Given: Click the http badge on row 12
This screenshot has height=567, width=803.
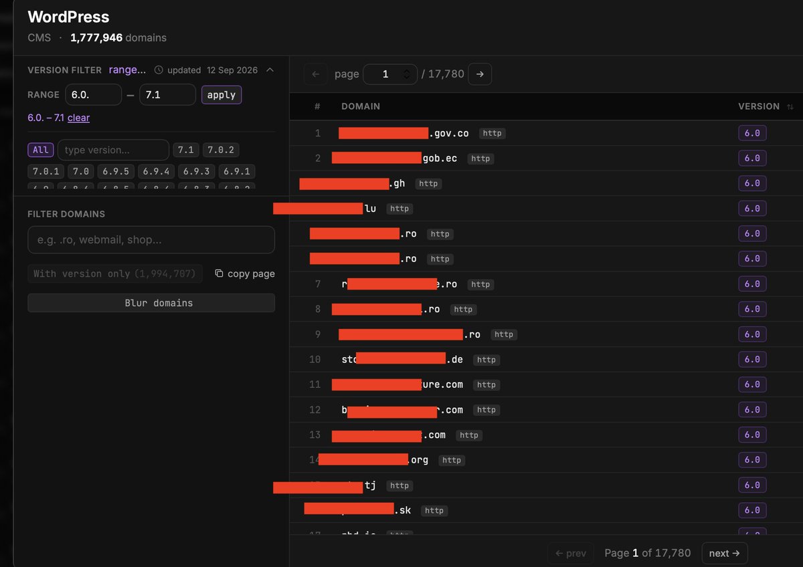Looking at the screenshot, I should coord(486,410).
